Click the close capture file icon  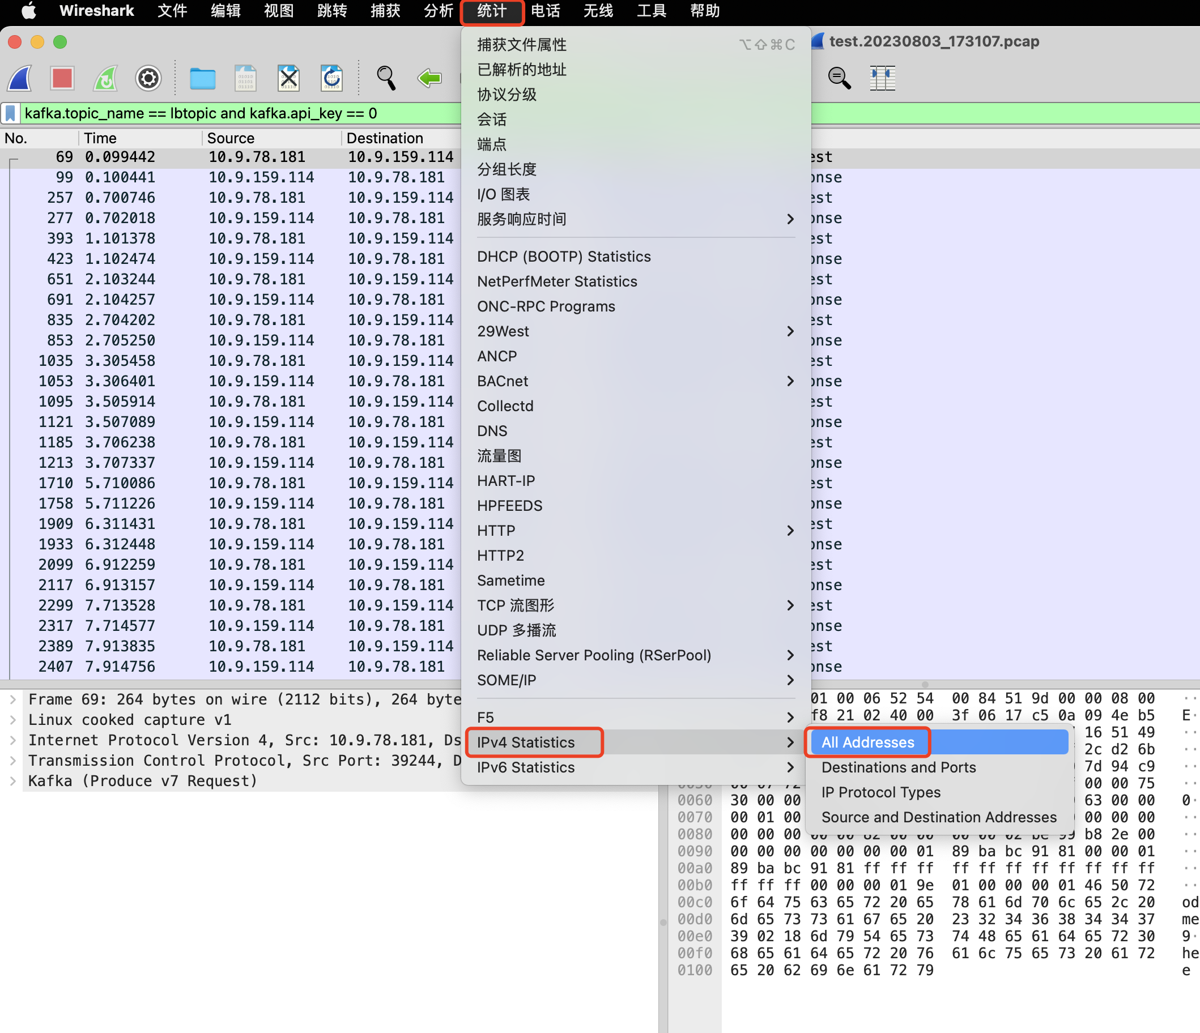point(288,78)
